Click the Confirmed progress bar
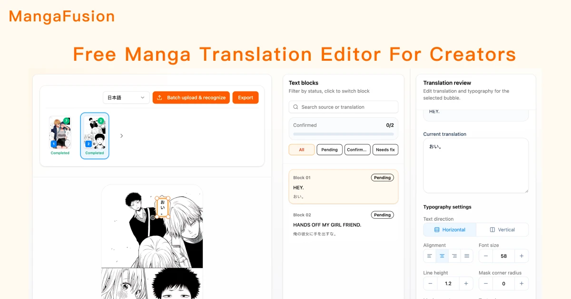Image resolution: width=571 pixels, height=299 pixels. 344,134
